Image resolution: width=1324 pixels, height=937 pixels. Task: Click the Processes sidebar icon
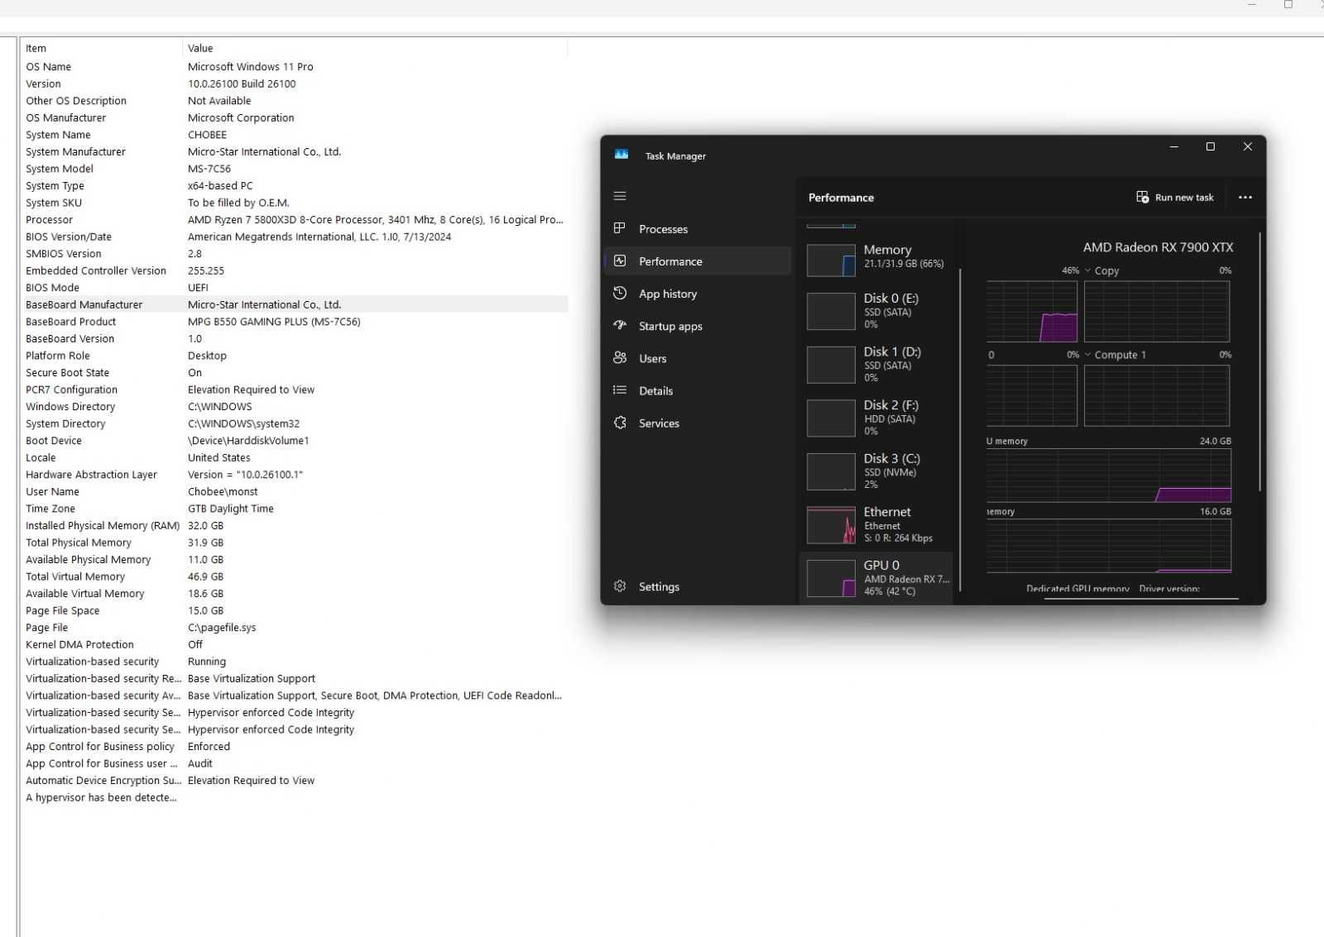(620, 228)
